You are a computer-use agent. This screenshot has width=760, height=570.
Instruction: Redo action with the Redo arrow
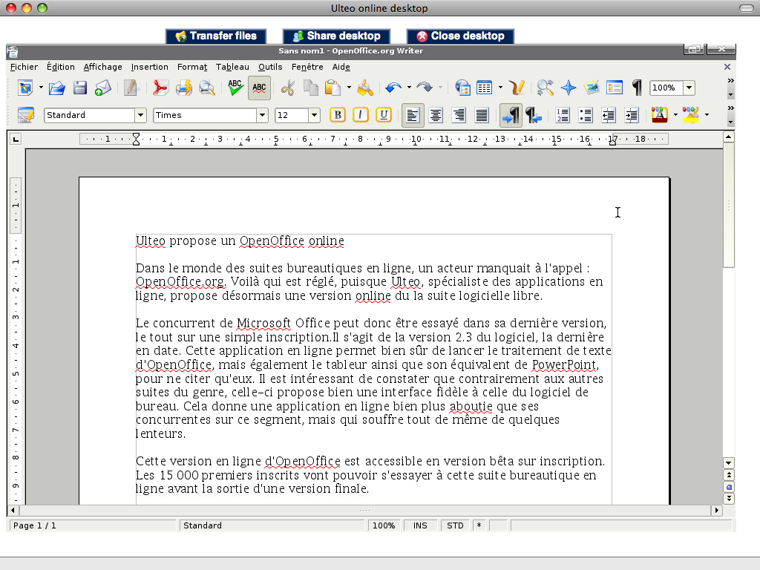(x=425, y=88)
